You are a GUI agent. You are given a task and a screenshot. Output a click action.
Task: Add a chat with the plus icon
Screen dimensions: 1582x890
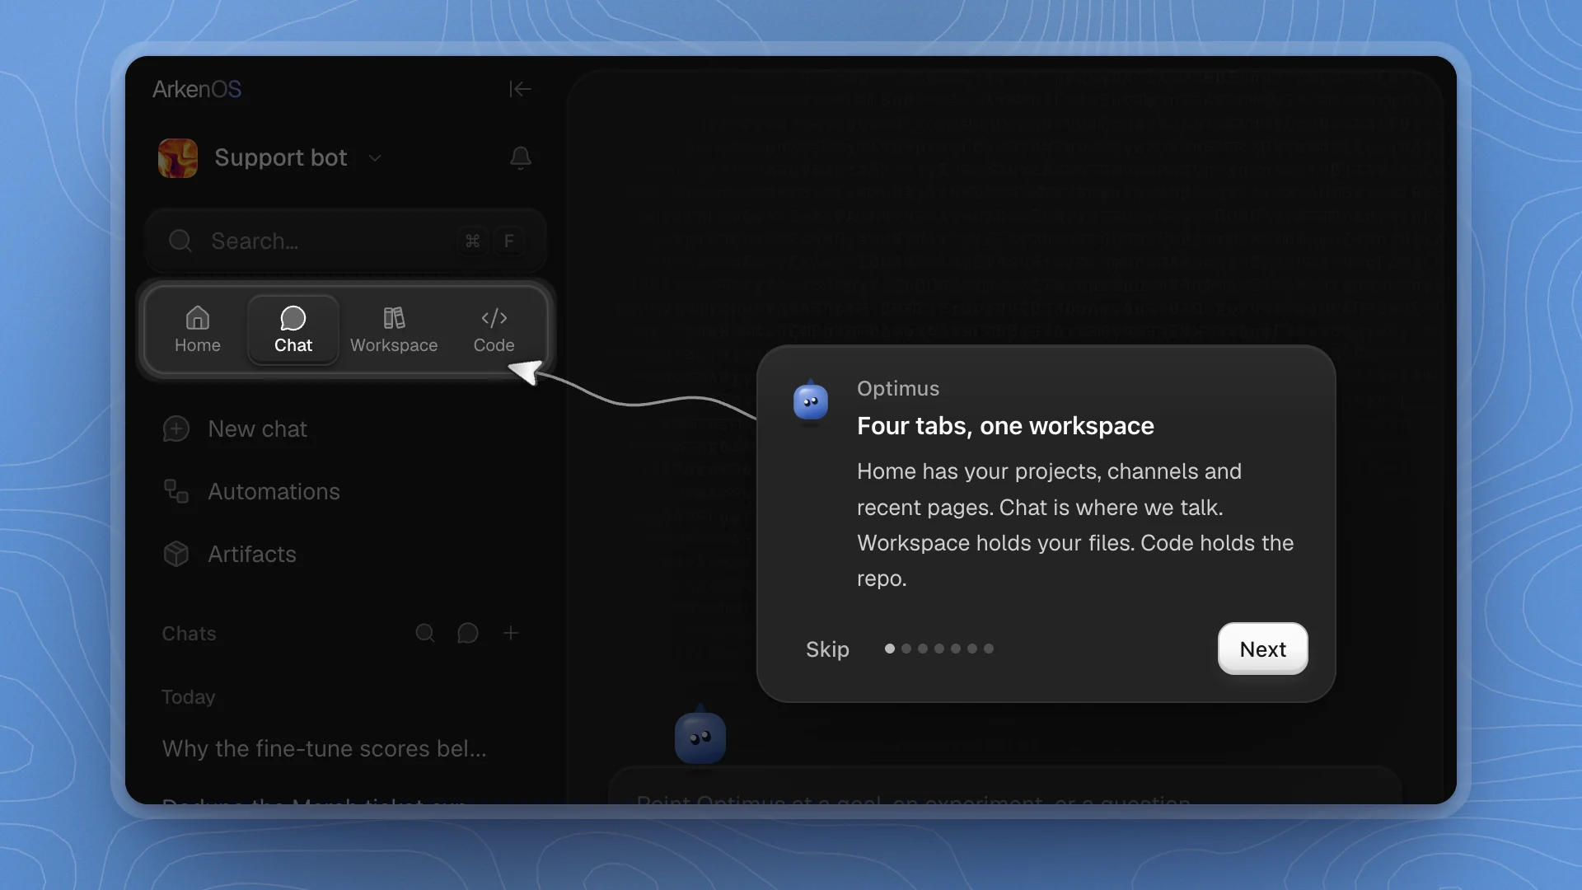click(511, 633)
